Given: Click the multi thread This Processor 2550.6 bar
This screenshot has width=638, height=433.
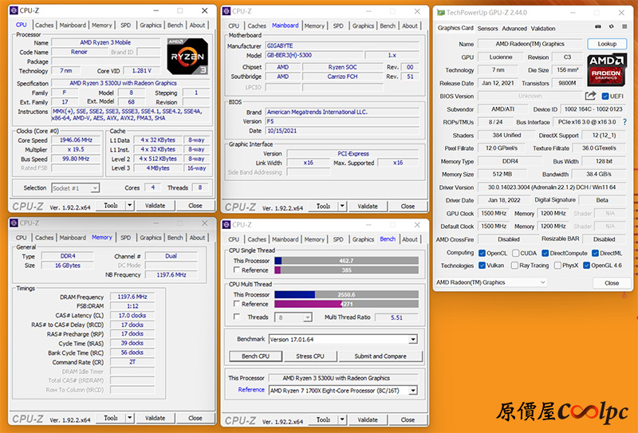Looking at the screenshot, I should pos(346,294).
